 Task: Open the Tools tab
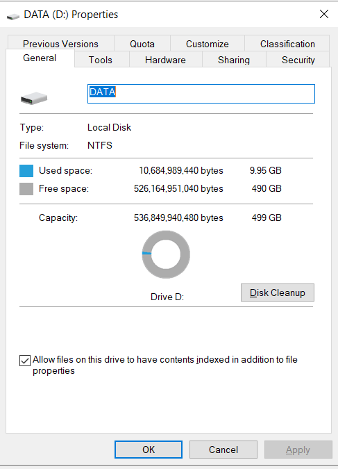click(x=101, y=60)
